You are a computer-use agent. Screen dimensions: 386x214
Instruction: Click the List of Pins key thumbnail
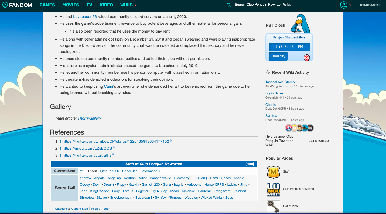point(273,207)
